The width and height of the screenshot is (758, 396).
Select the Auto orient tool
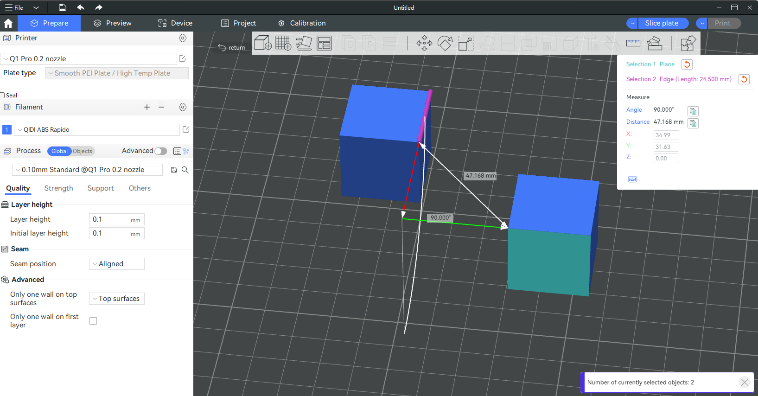[x=304, y=43]
